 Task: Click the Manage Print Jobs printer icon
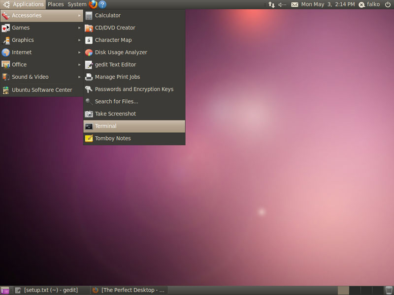(89, 77)
